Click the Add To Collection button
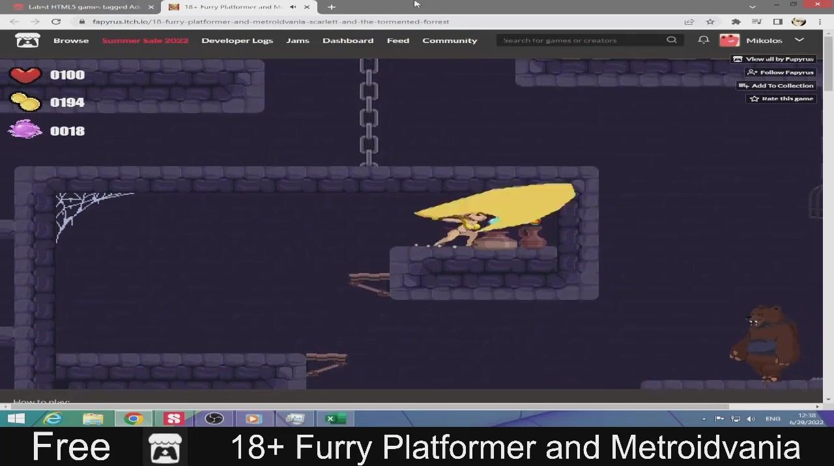The width and height of the screenshot is (834, 466). (x=777, y=85)
